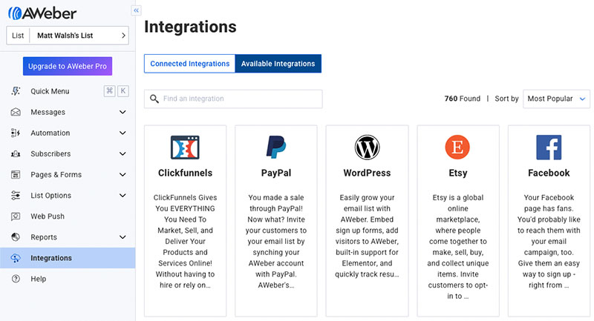Click the Integrations page heading
The height and width of the screenshot is (321, 594).
point(190,27)
